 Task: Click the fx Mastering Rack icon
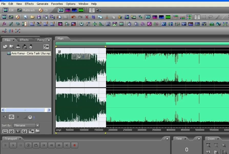pyautogui.click(x=4, y=24)
